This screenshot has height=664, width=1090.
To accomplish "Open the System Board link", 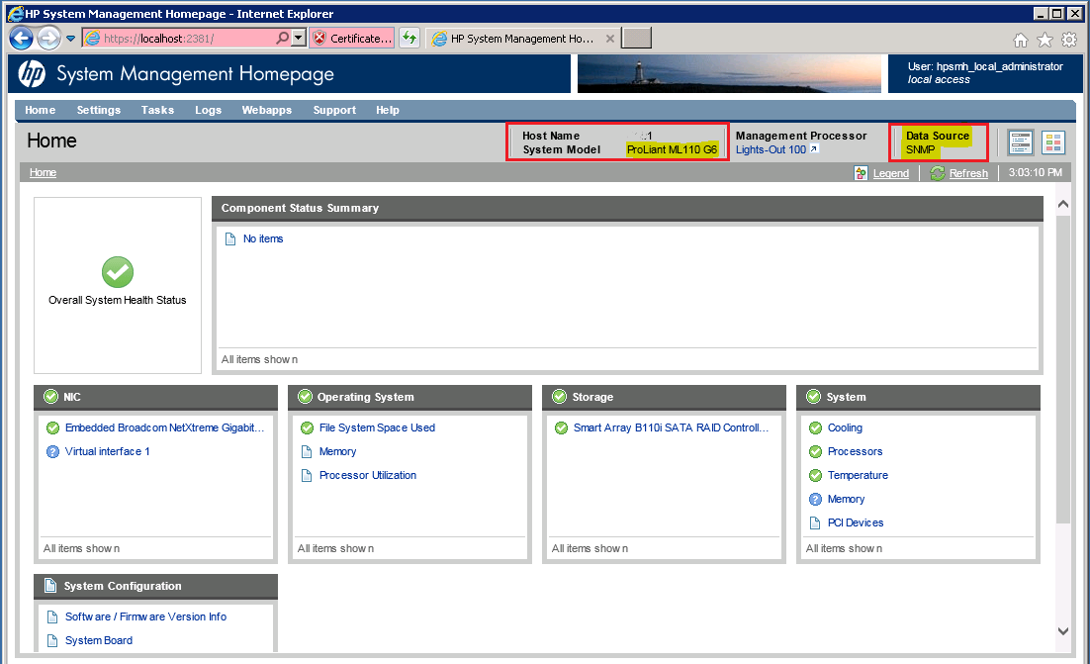I will [x=99, y=640].
